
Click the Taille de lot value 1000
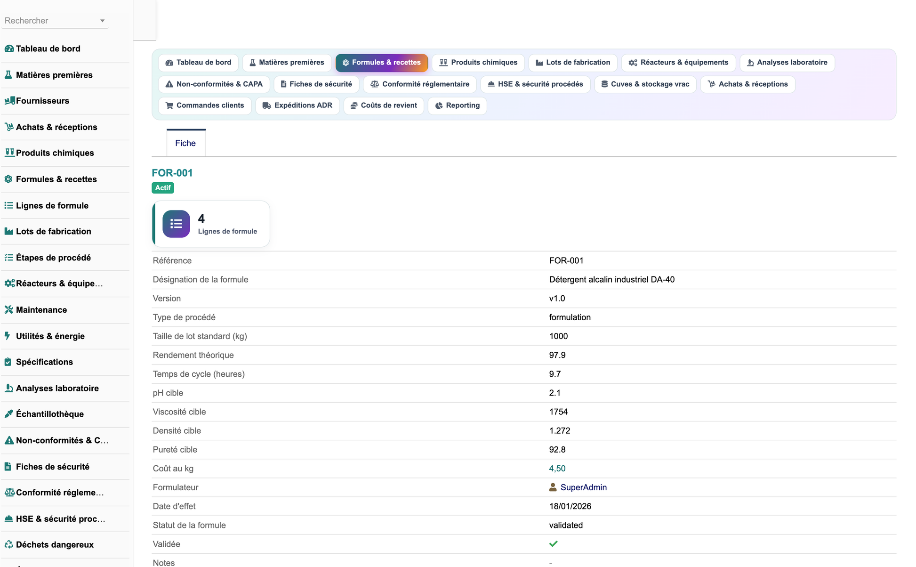pos(558,336)
